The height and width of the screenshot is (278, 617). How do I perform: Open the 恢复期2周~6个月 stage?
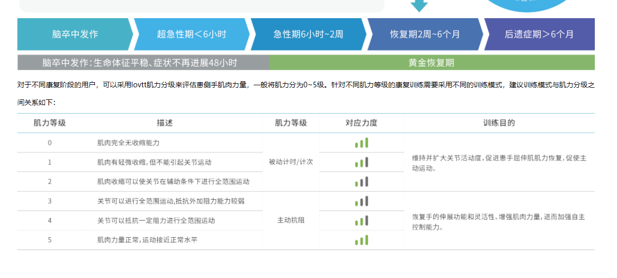click(425, 34)
